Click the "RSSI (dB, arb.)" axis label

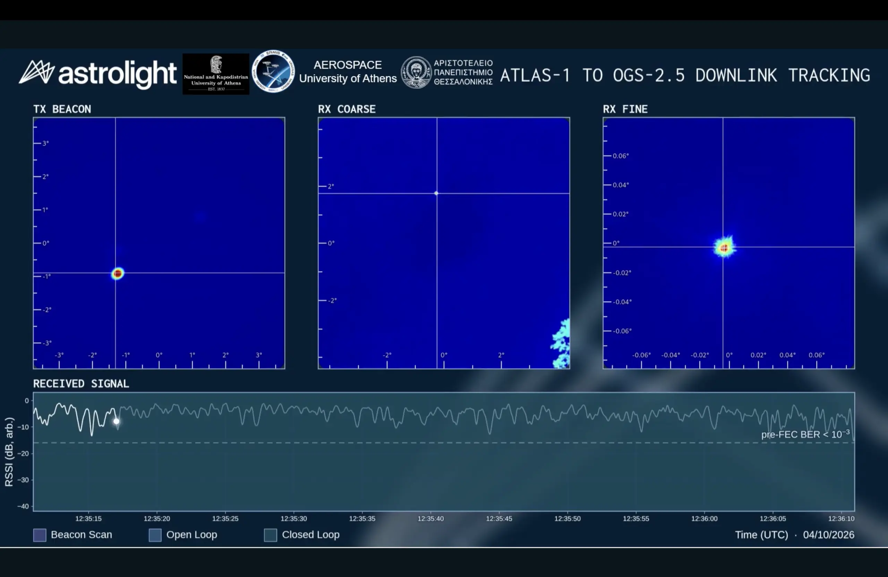click(x=9, y=452)
